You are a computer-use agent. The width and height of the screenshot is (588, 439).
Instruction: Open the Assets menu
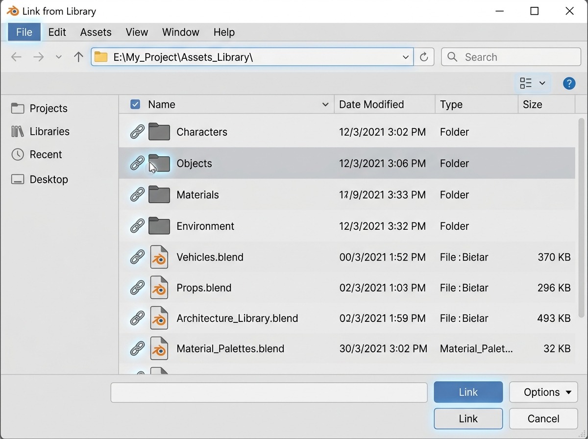point(96,32)
